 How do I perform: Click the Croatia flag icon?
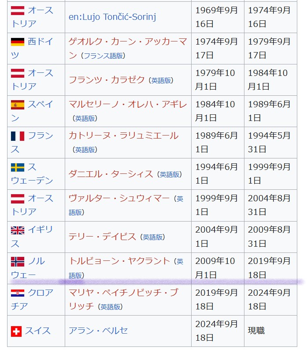18,293
